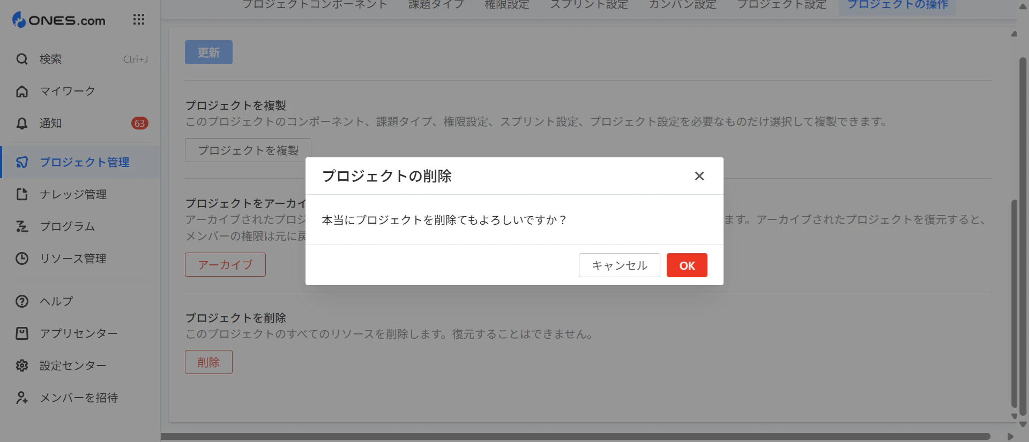Click the horizontal scrollbar at bottom
Screen dimensions: 1029x442
575,436
